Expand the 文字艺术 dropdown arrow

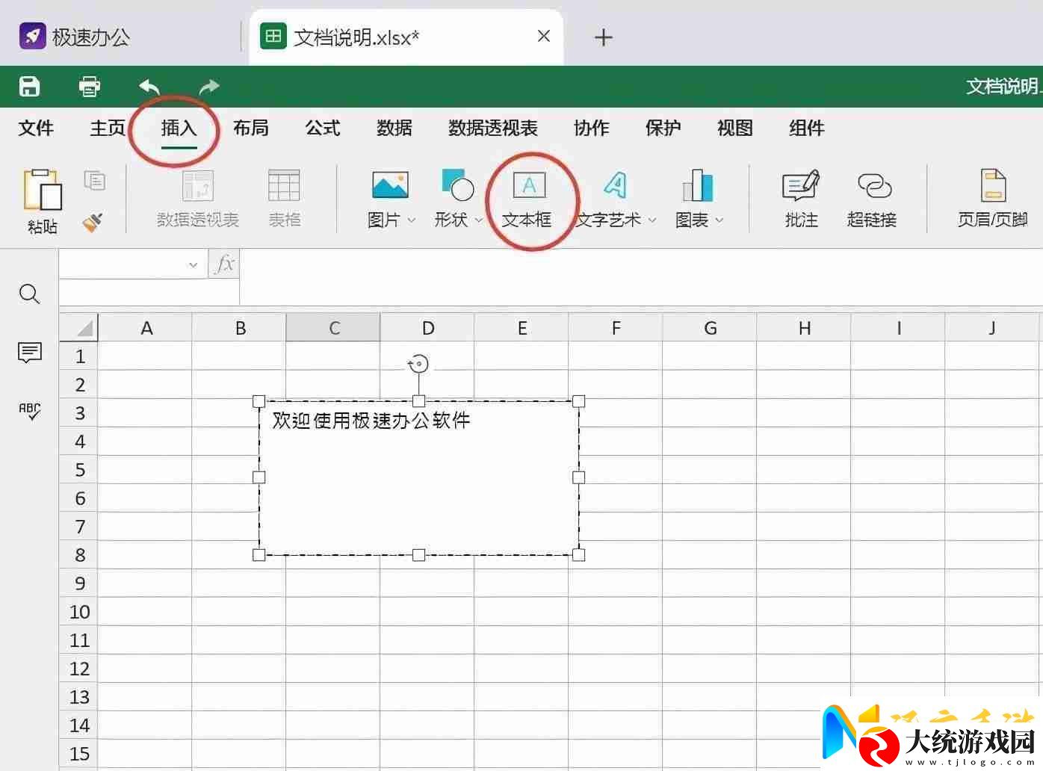(x=652, y=220)
